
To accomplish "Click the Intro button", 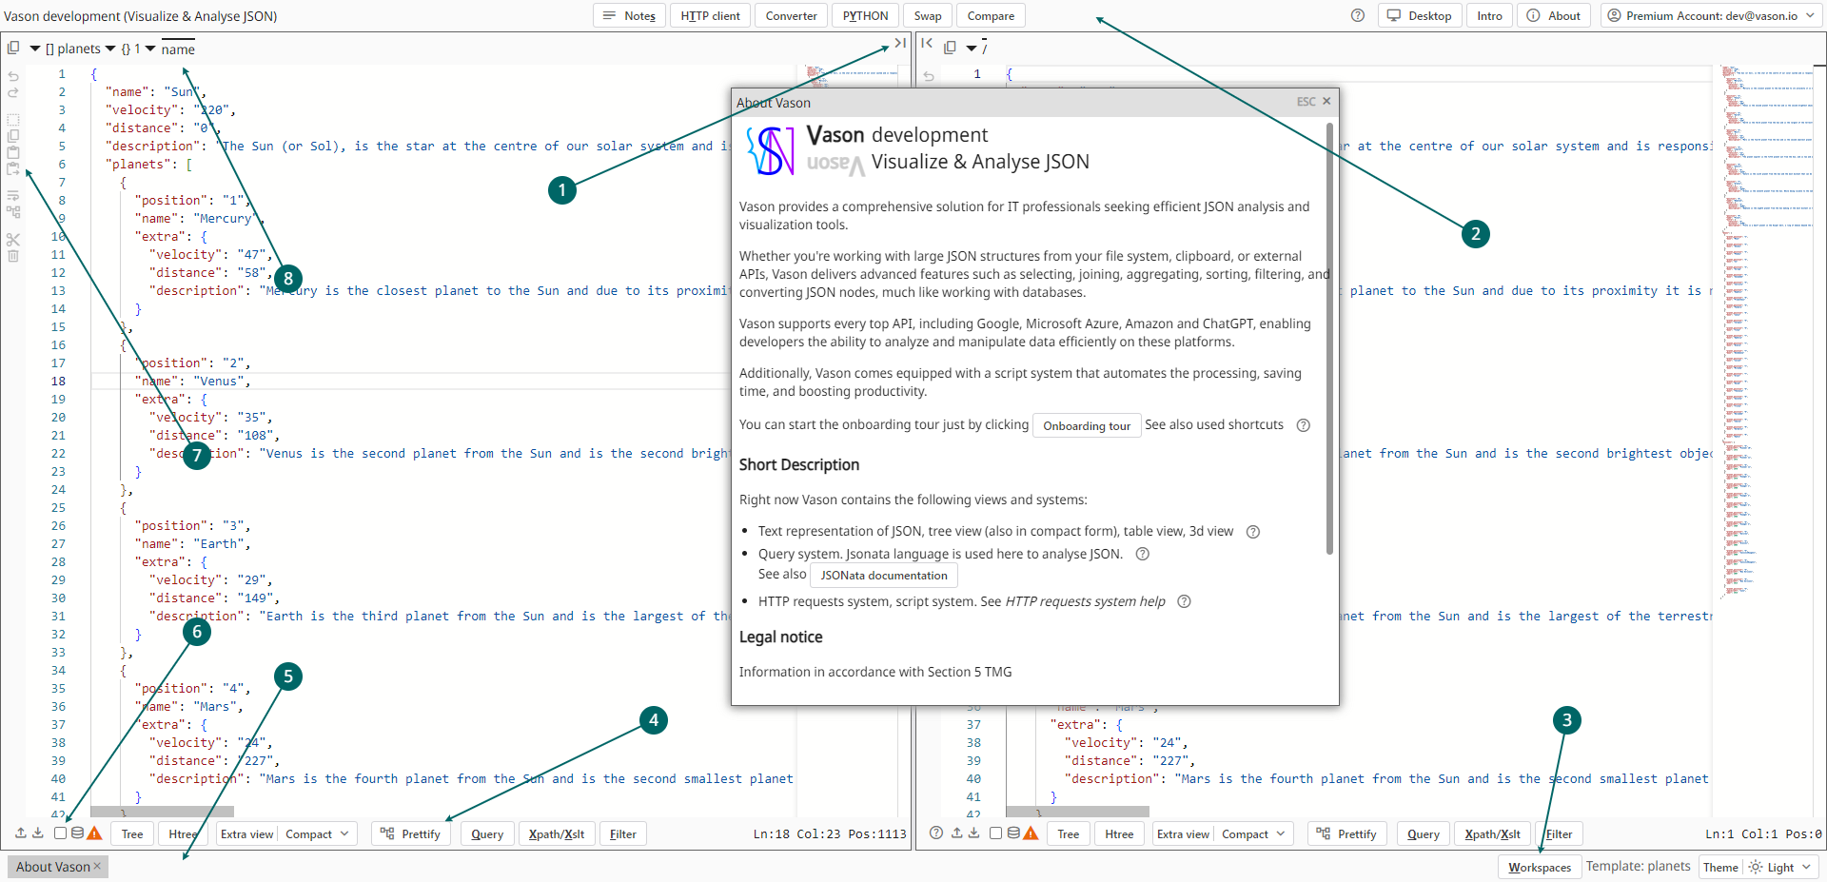I will pos(1489,15).
